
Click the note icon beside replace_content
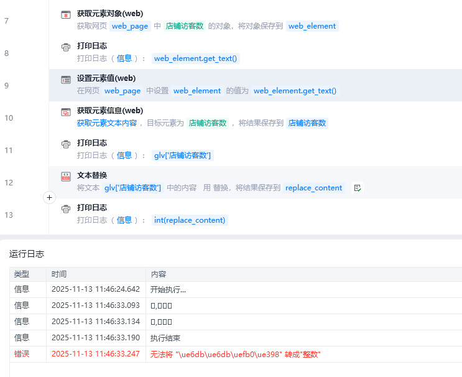[358, 188]
